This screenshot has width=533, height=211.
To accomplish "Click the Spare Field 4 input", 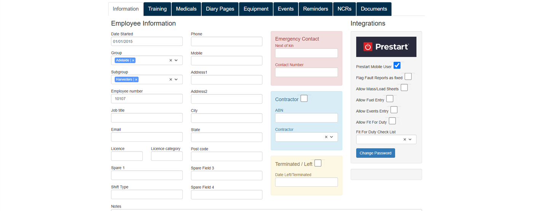I will [x=227, y=195].
